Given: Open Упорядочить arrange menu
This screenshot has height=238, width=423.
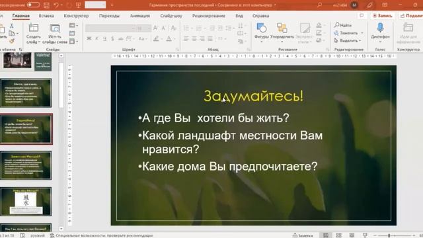Looking at the screenshot, I should click(282, 32).
